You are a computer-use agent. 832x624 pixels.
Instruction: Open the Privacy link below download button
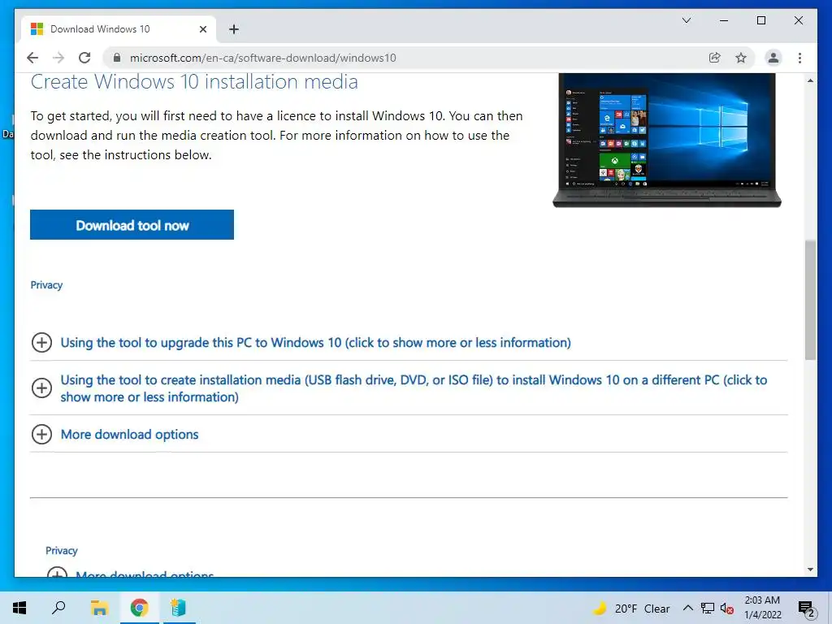46,285
